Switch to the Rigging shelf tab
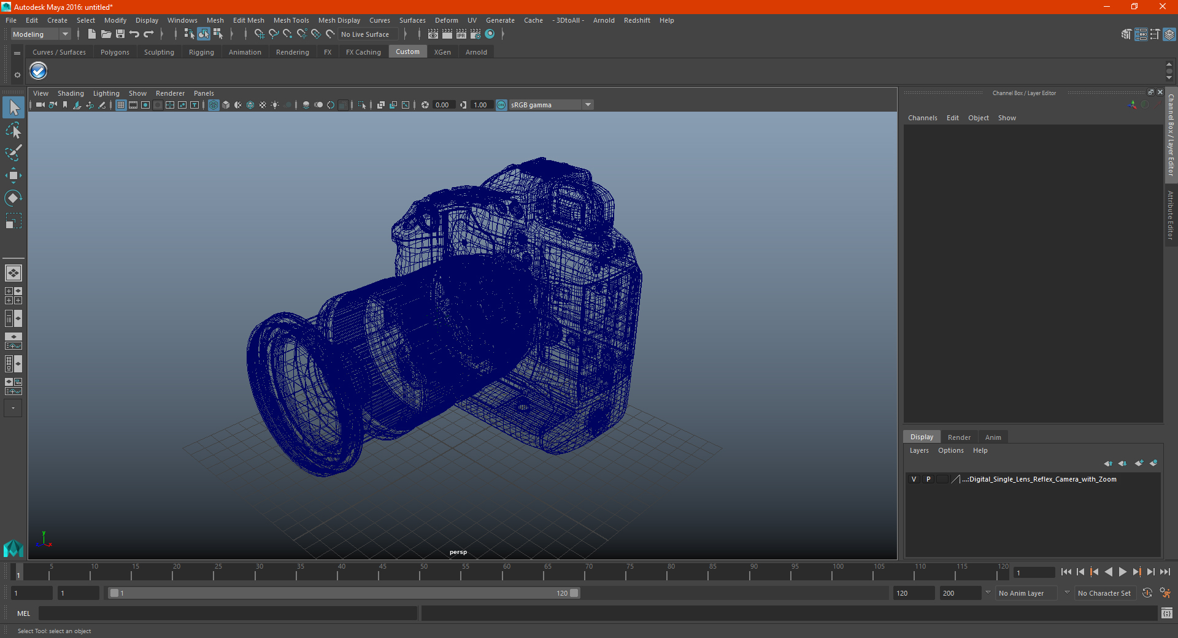1178x638 pixels. 201,52
